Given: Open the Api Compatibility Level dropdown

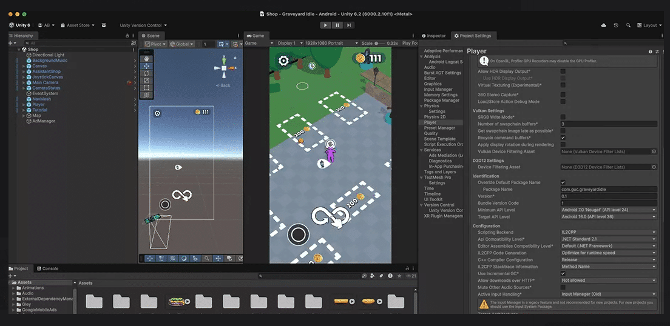Looking at the screenshot, I should click(x=609, y=239).
